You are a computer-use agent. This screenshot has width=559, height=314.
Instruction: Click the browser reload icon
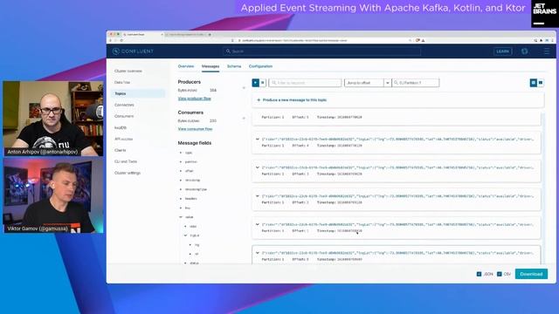121,41
